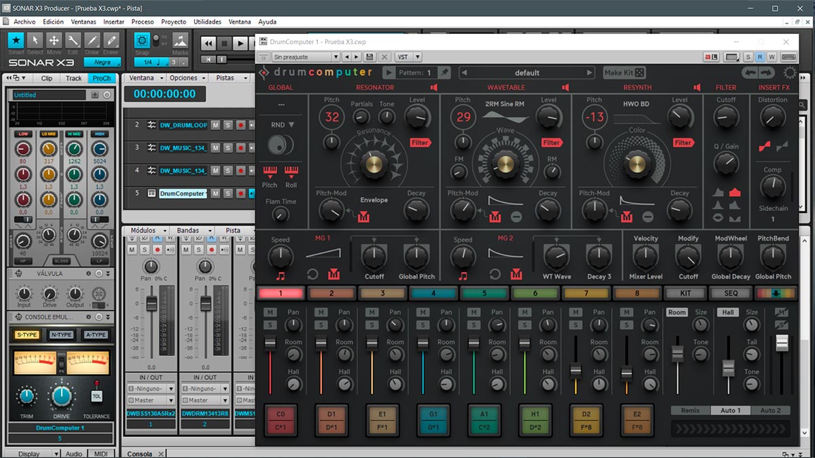
Task: Open the Opciones dropdown
Action: [x=186, y=78]
